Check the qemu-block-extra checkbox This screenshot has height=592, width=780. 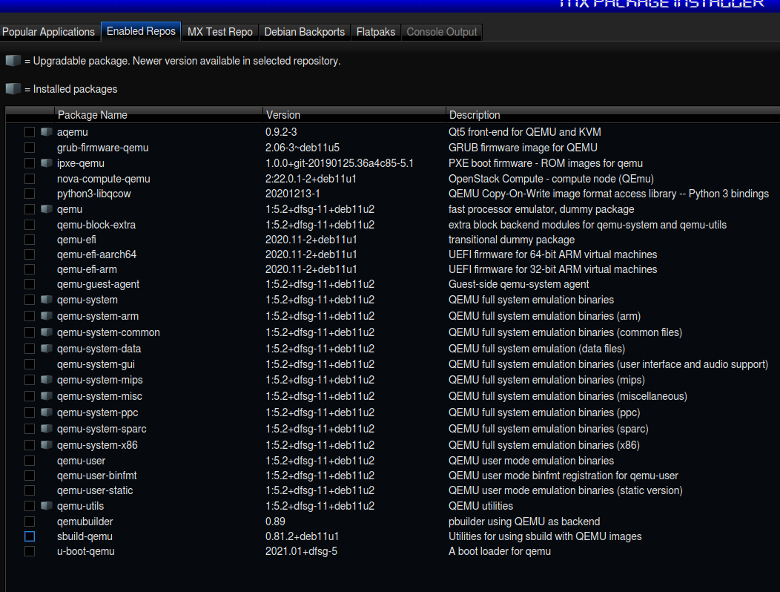point(30,225)
